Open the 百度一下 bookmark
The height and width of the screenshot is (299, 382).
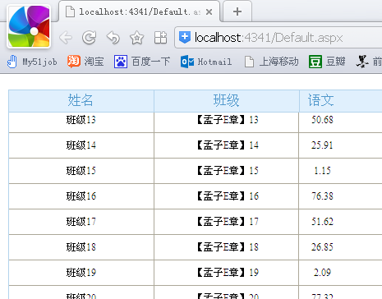click(x=142, y=62)
